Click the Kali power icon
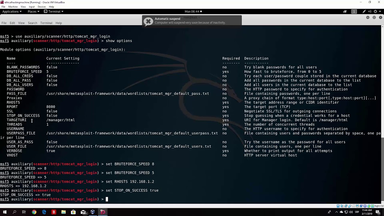The image size is (384, 216). click(x=375, y=11)
